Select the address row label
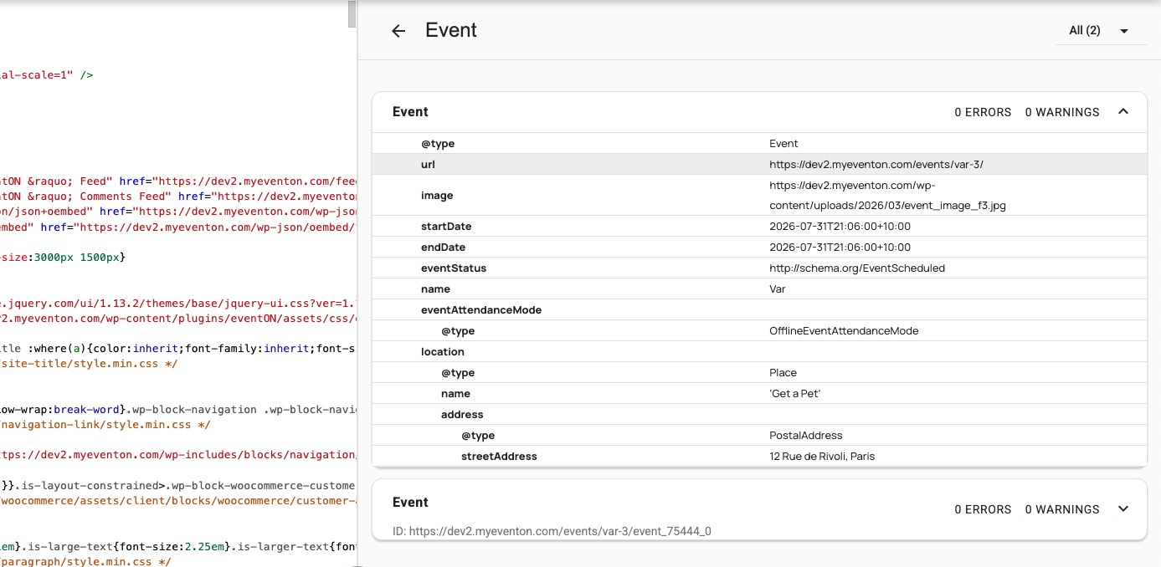The image size is (1161, 567). pos(462,415)
